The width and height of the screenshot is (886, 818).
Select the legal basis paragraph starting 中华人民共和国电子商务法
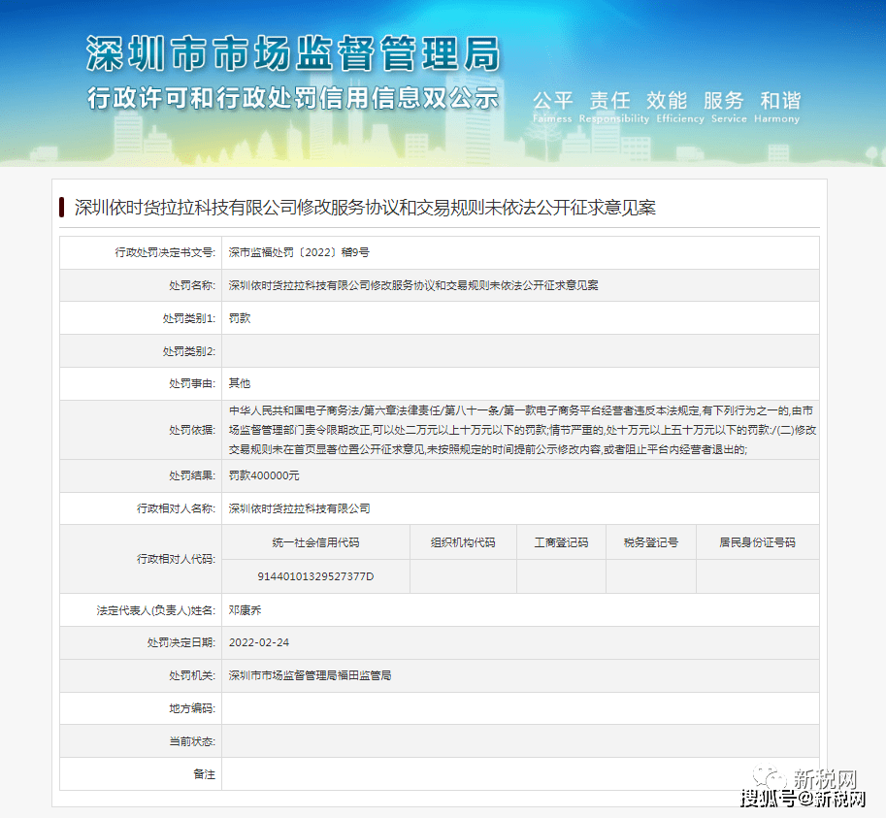[x=522, y=430]
